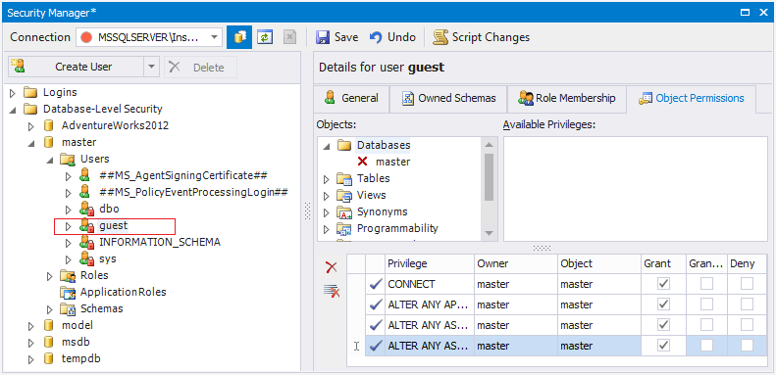Image resolution: width=776 pixels, height=375 pixels.
Task: Click the ##MS_AgentSigningCertificate## user icon
Action: point(84,175)
